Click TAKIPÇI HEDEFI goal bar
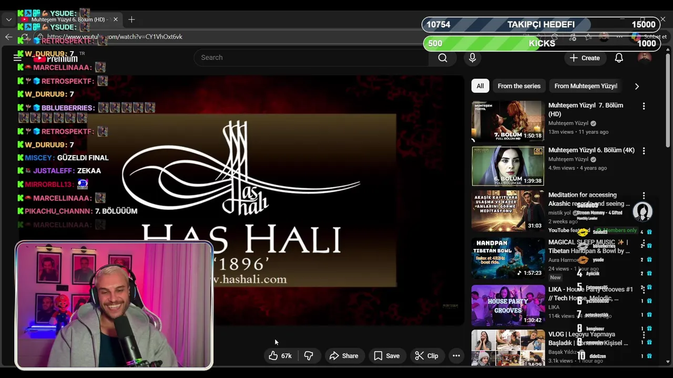This screenshot has width=673, height=378. pyautogui.click(x=541, y=25)
